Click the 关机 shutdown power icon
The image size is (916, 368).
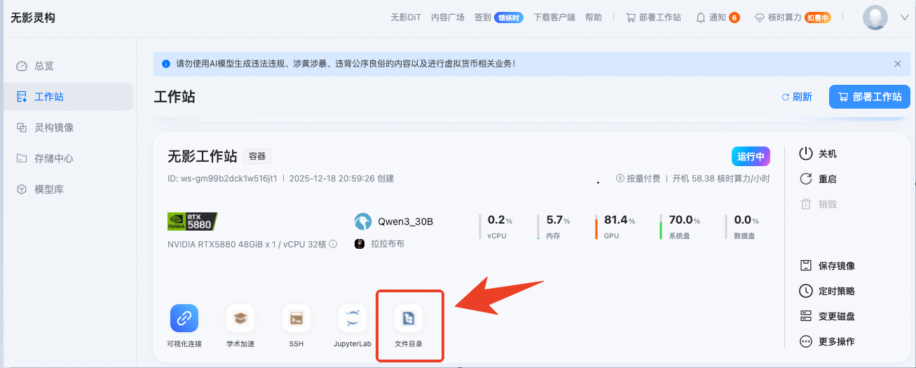click(806, 154)
